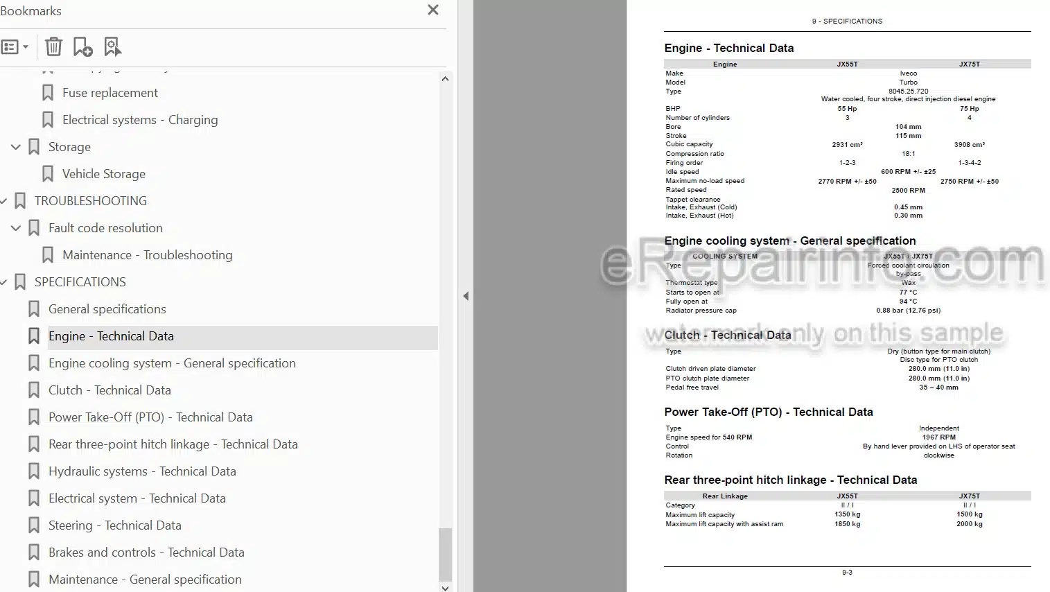Open Rear three-point hitch linkage bookmark
Image resolution: width=1050 pixels, height=592 pixels.
(x=173, y=444)
